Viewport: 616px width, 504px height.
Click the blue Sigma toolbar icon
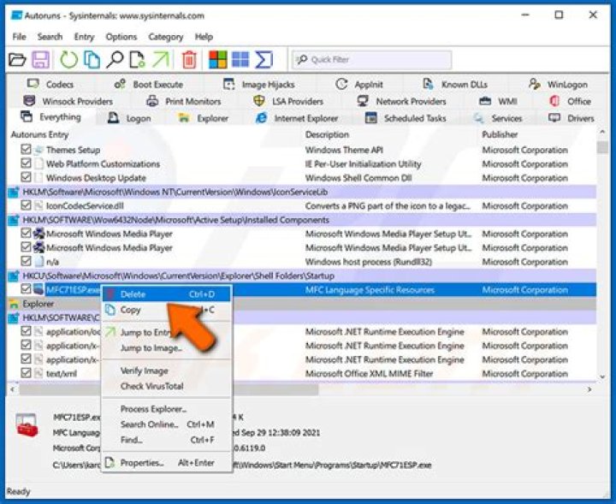tap(264, 59)
